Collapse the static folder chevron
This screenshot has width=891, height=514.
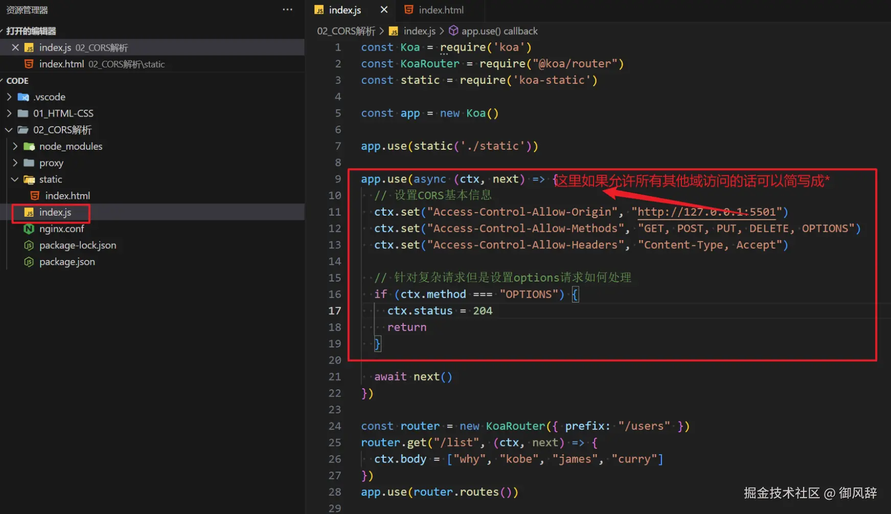[15, 179]
